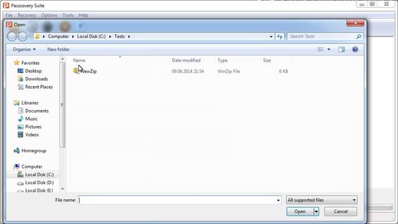
Task: Click the Forward navigation arrow button
Action: click(x=22, y=37)
